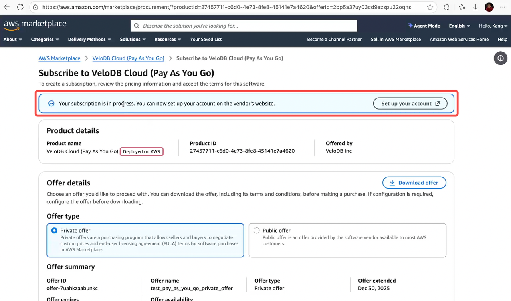This screenshot has height=301, width=511.
Task: Click the Download offer arrow icon
Action: point(392,183)
